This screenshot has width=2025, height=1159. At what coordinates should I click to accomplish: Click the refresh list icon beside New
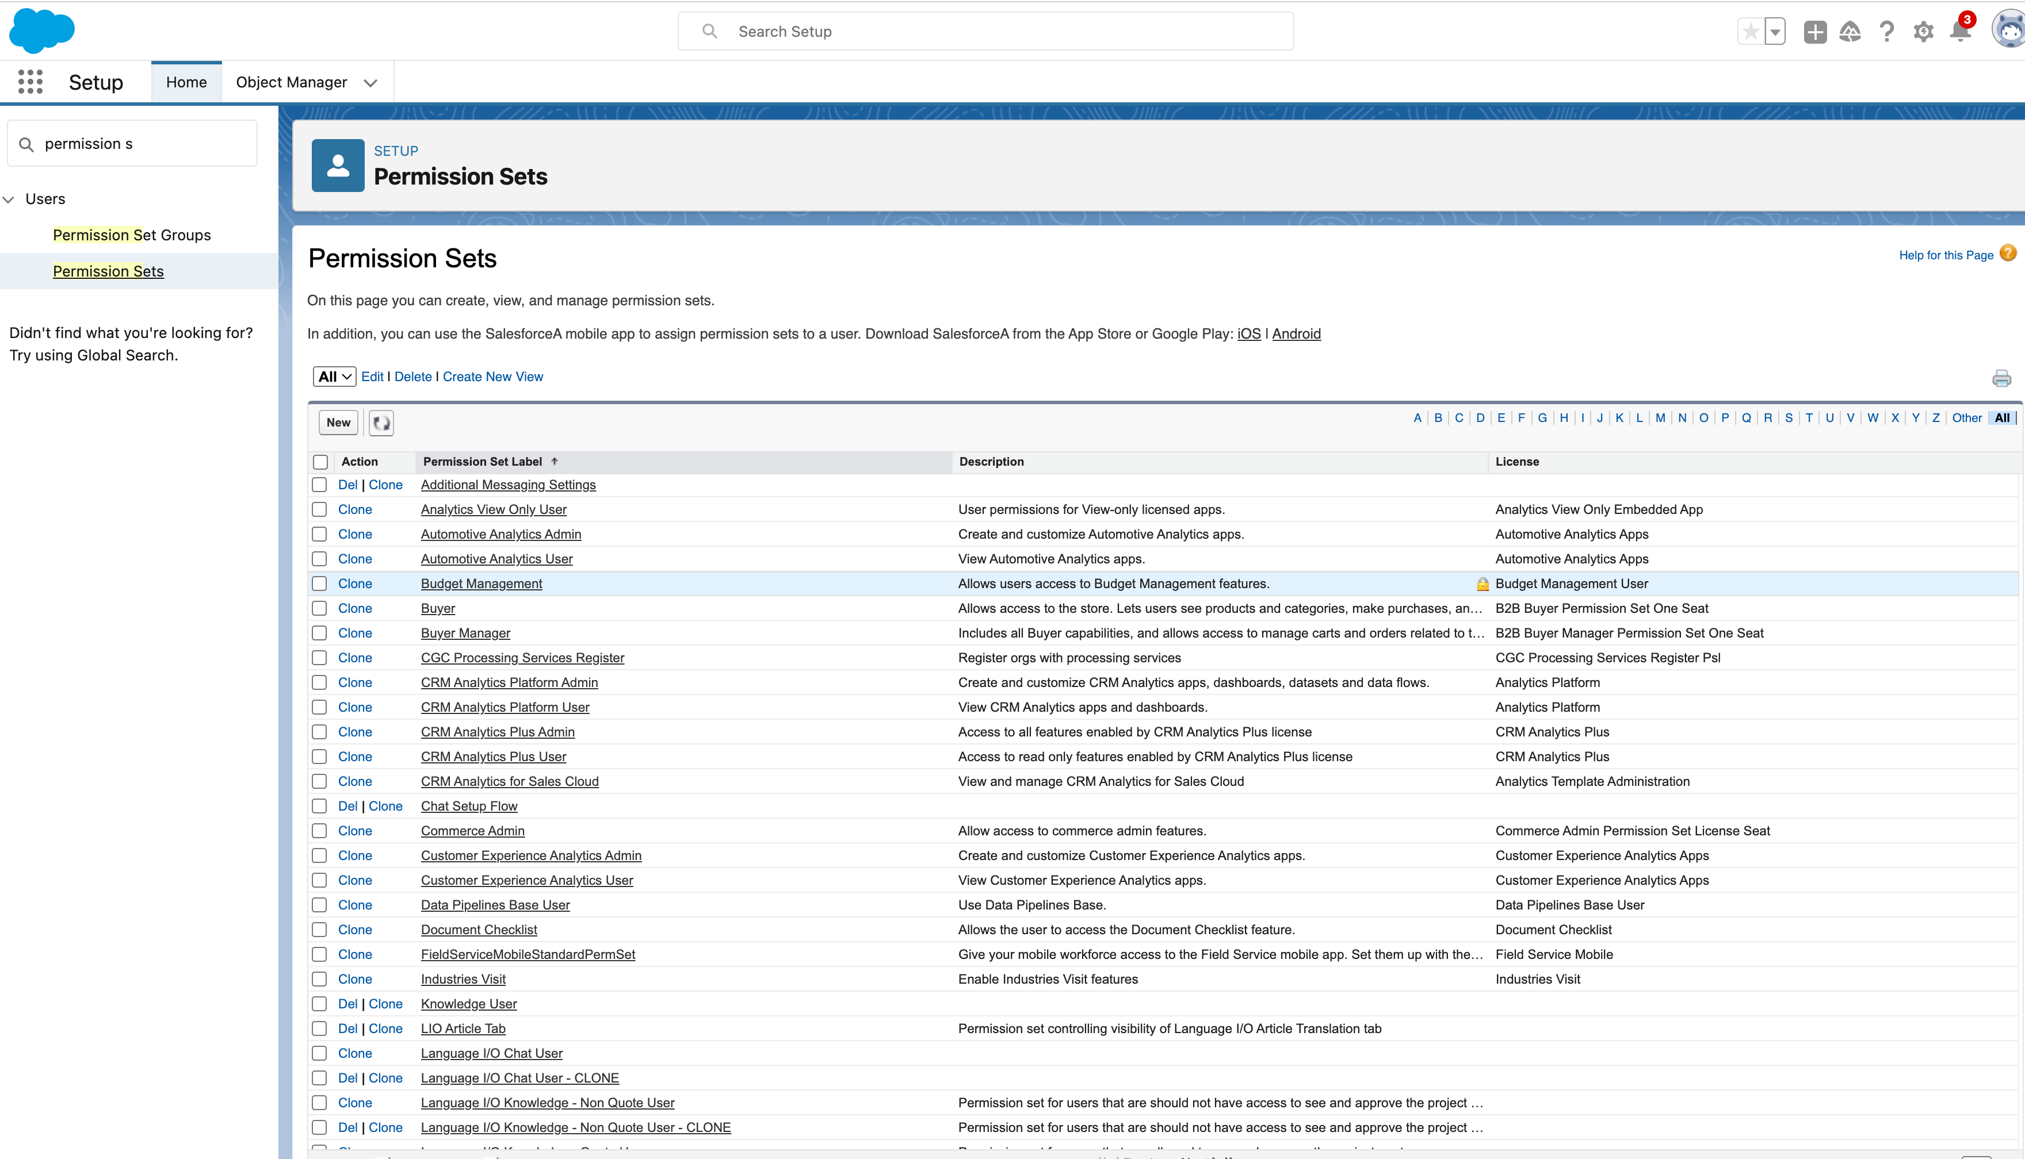click(x=381, y=423)
